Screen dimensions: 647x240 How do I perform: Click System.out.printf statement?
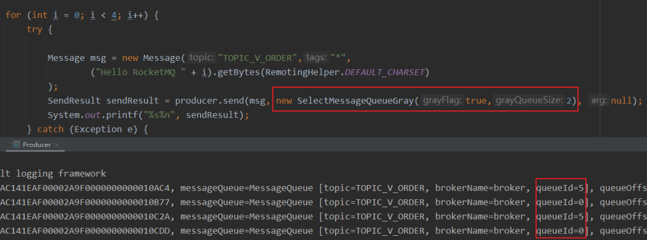148,115
